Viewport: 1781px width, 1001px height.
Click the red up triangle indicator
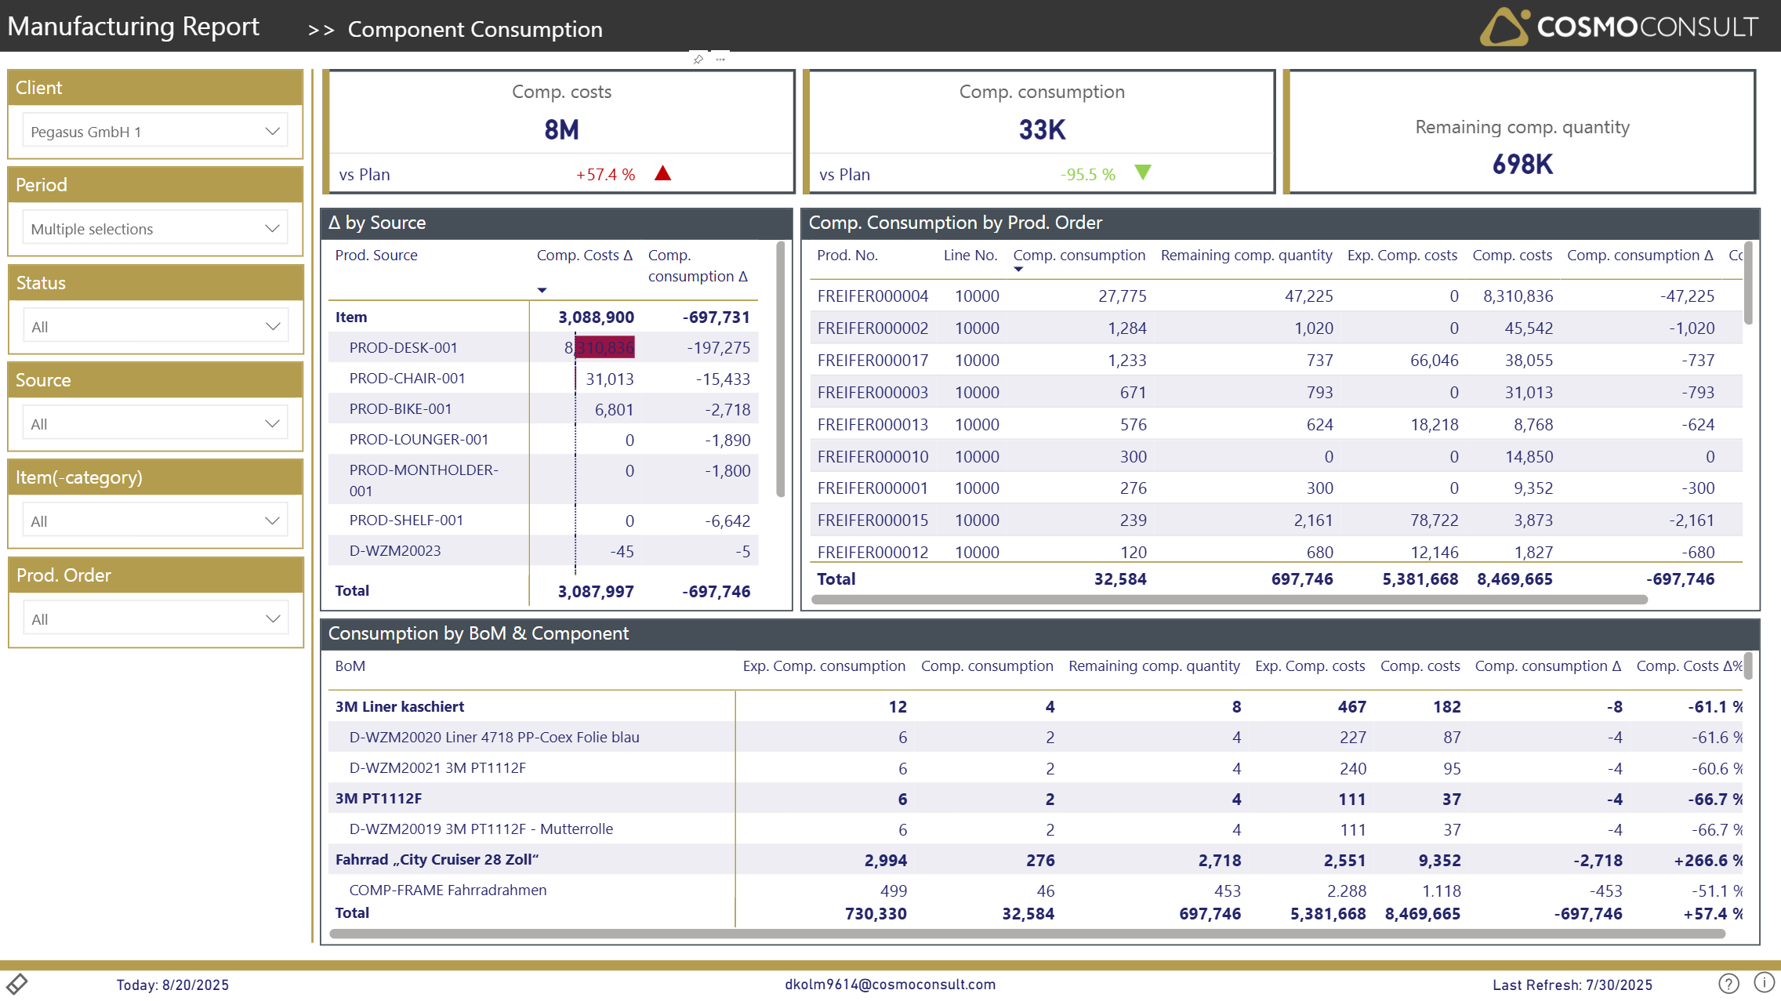[662, 173]
